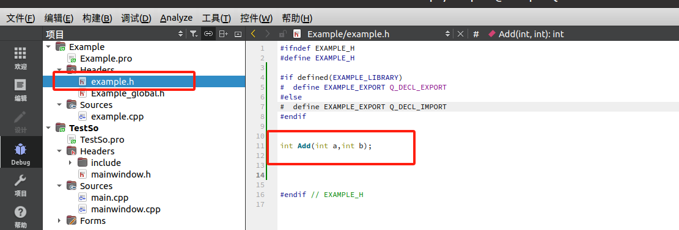
Task: Open the 构建(B) menu
Action: point(97,18)
